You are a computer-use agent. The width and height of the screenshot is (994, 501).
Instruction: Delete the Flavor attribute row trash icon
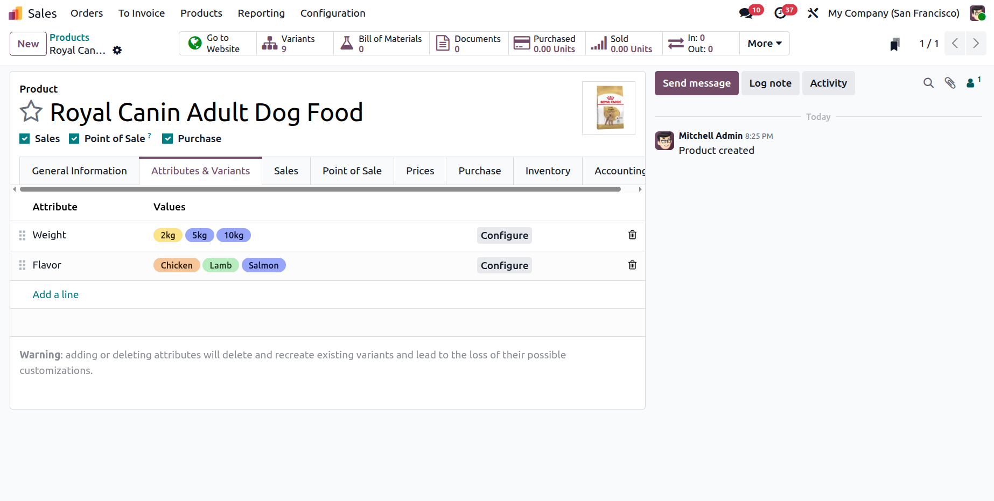pos(632,265)
